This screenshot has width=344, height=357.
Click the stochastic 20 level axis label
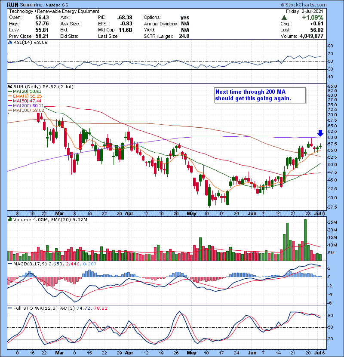330,339
